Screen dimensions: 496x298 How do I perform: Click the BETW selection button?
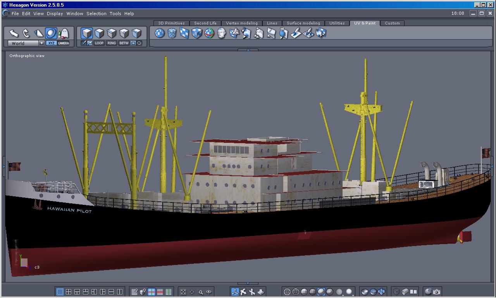124,43
